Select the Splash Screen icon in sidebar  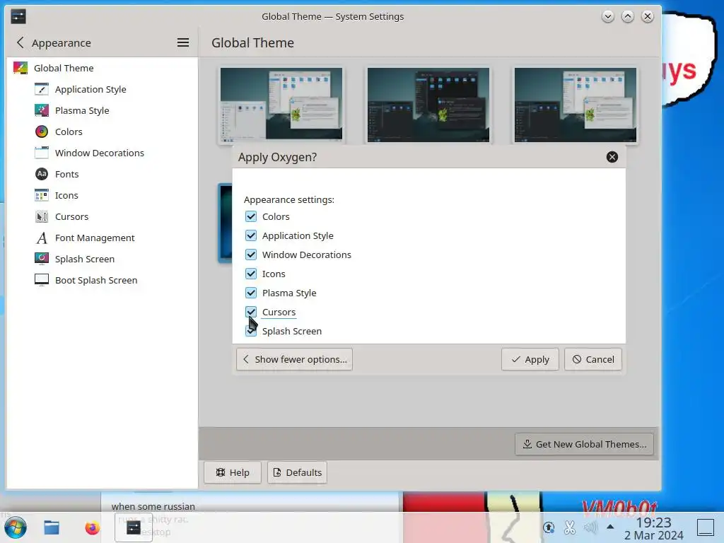click(x=42, y=259)
